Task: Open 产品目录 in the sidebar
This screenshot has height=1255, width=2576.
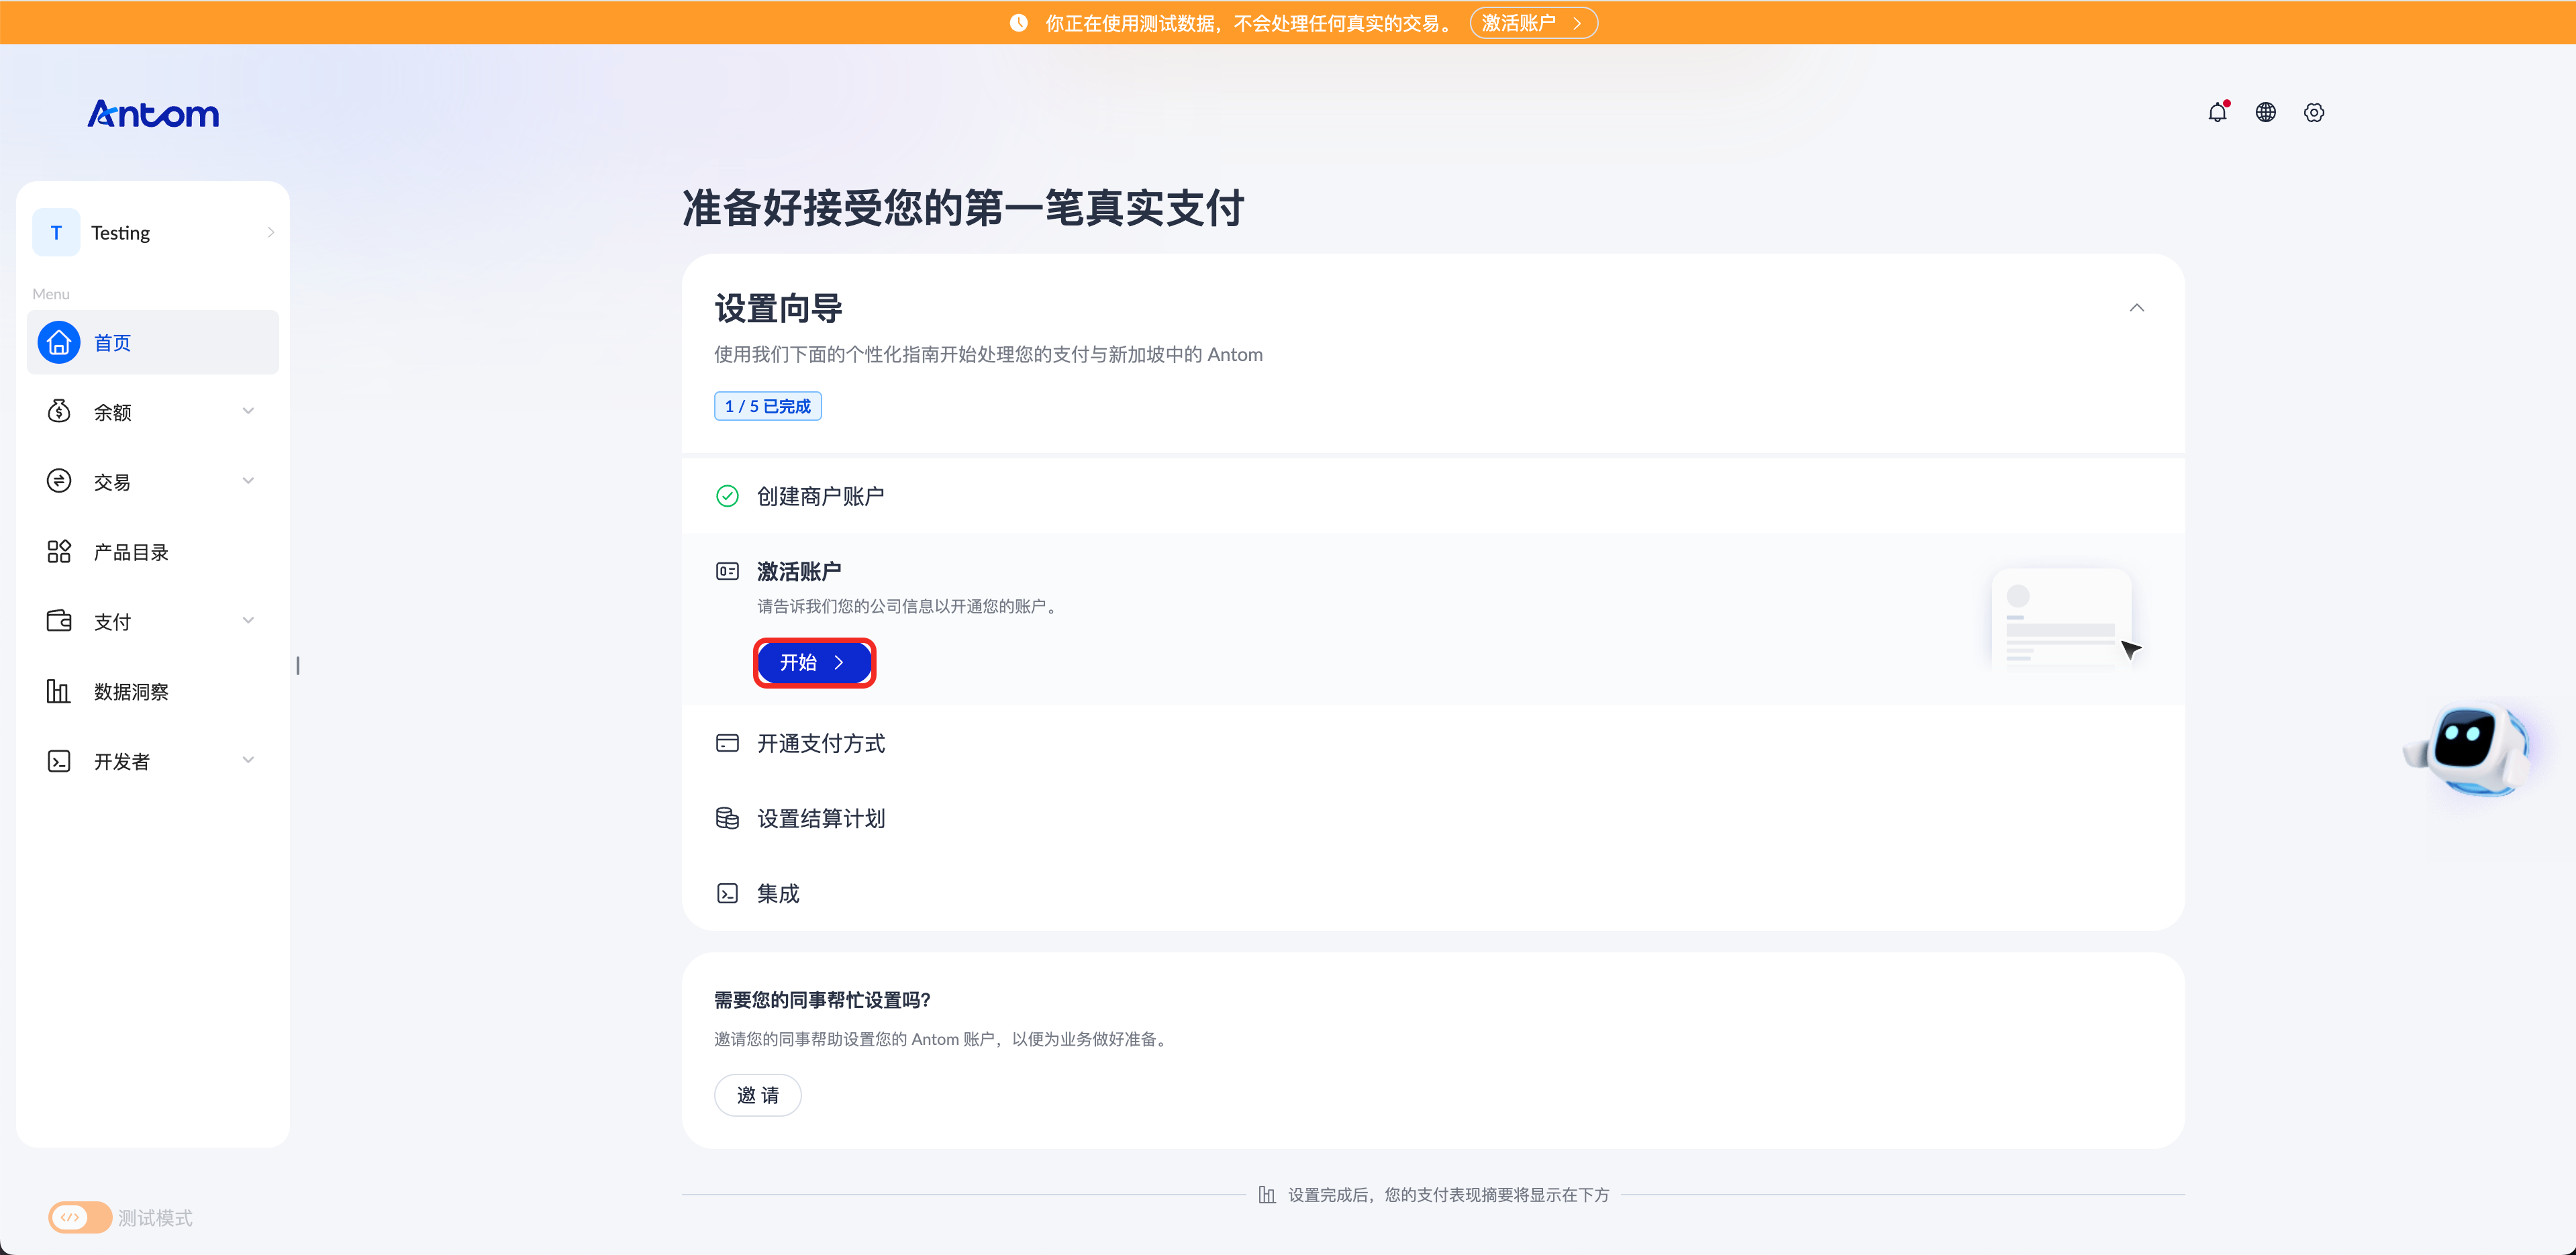Action: tap(153, 551)
